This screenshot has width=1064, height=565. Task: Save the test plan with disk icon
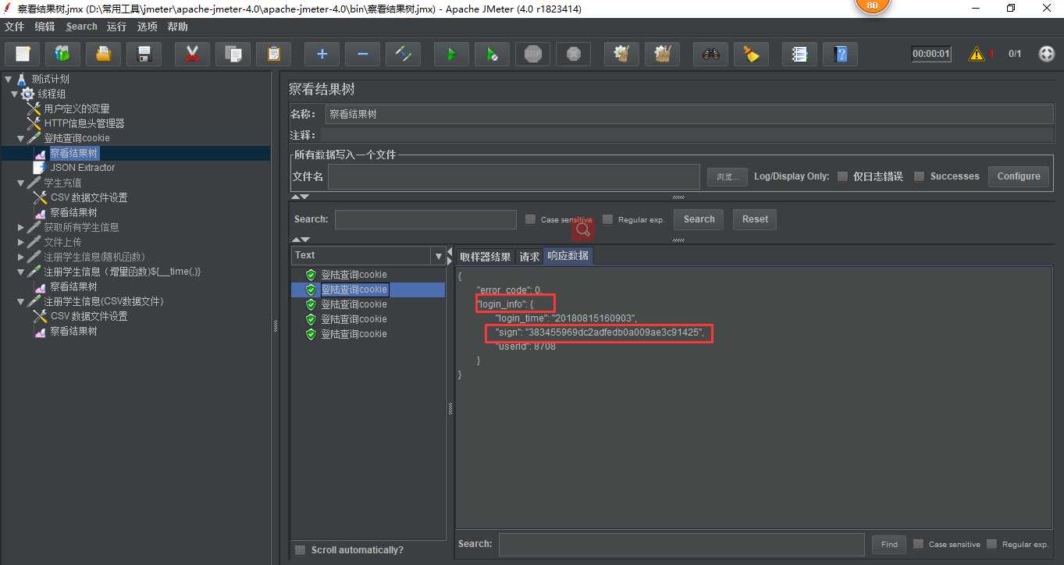(x=144, y=54)
